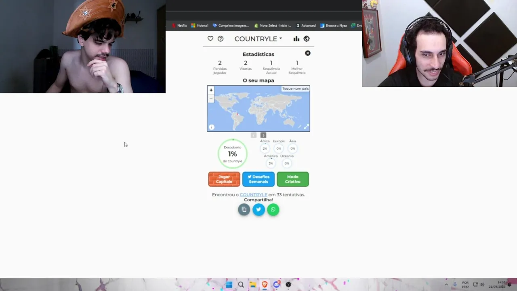
Task: Open Discord from taskbar
Action: coord(277,285)
